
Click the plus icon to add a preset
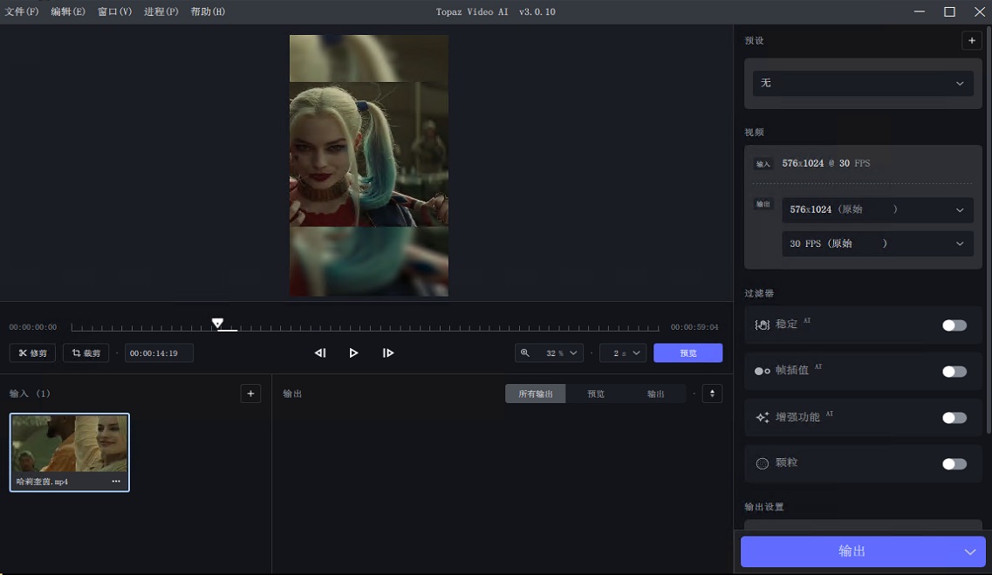pyautogui.click(x=971, y=40)
